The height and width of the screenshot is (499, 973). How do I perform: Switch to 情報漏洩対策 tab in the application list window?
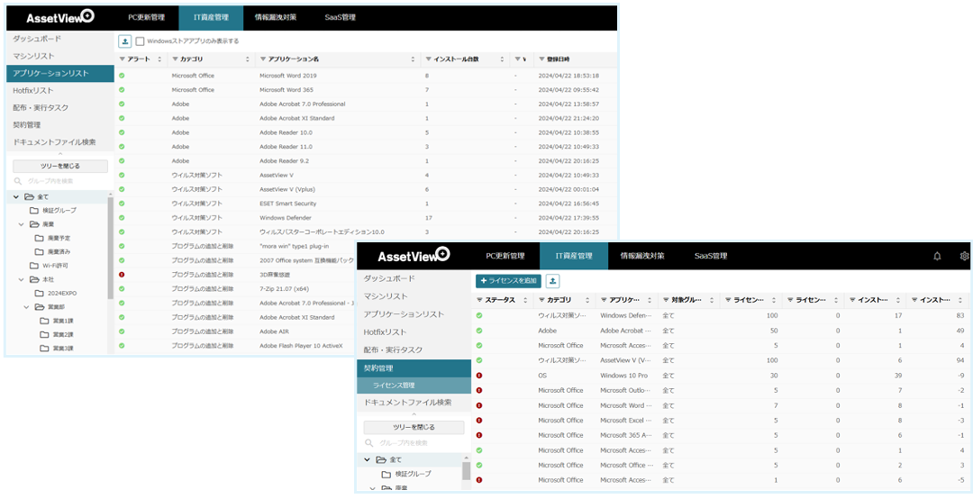tap(276, 17)
